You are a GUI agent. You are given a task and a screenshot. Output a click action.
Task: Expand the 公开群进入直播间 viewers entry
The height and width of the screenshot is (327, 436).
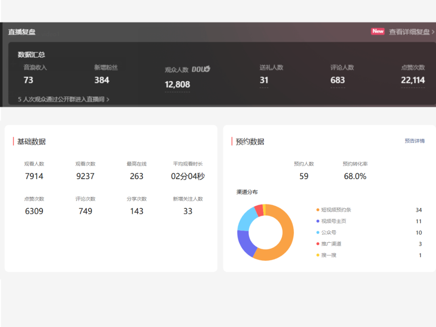pyautogui.click(x=63, y=99)
